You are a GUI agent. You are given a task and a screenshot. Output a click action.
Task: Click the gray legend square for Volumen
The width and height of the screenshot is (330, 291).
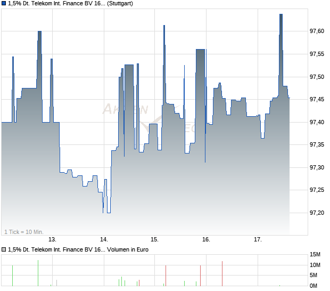[4, 250]
